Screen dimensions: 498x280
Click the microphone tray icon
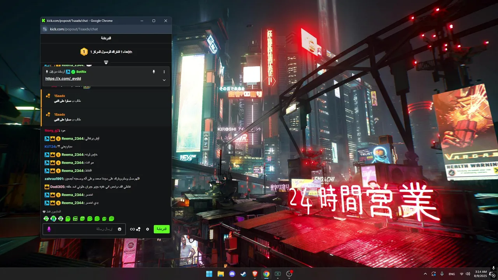click(442, 274)
